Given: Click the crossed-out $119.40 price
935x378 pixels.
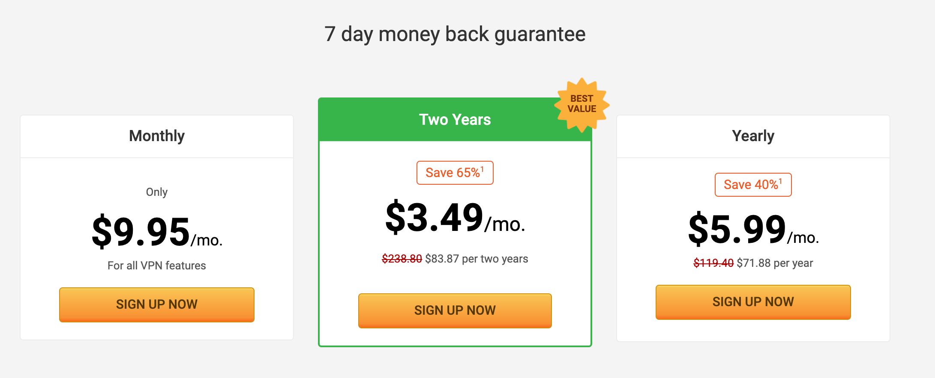Looking at the screenshot, I should (x=713, y=263).
